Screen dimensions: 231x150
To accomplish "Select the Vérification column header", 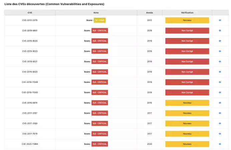I will (187, 13).
